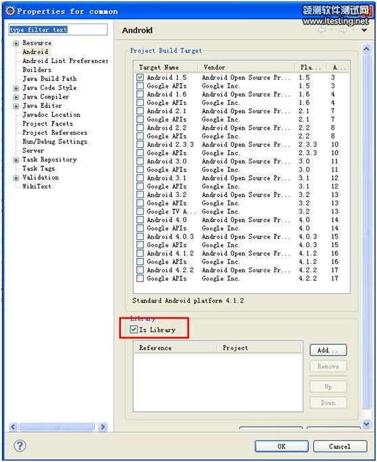The width and height of the screenshot is (377, 462).
Task: Expand the Java Code Style node
Action: (16, 88)
